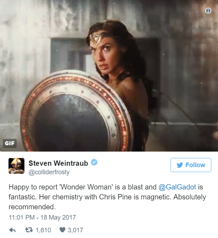Click the word Follow in the button
This screenshot has height=238, width=218.
195,165
